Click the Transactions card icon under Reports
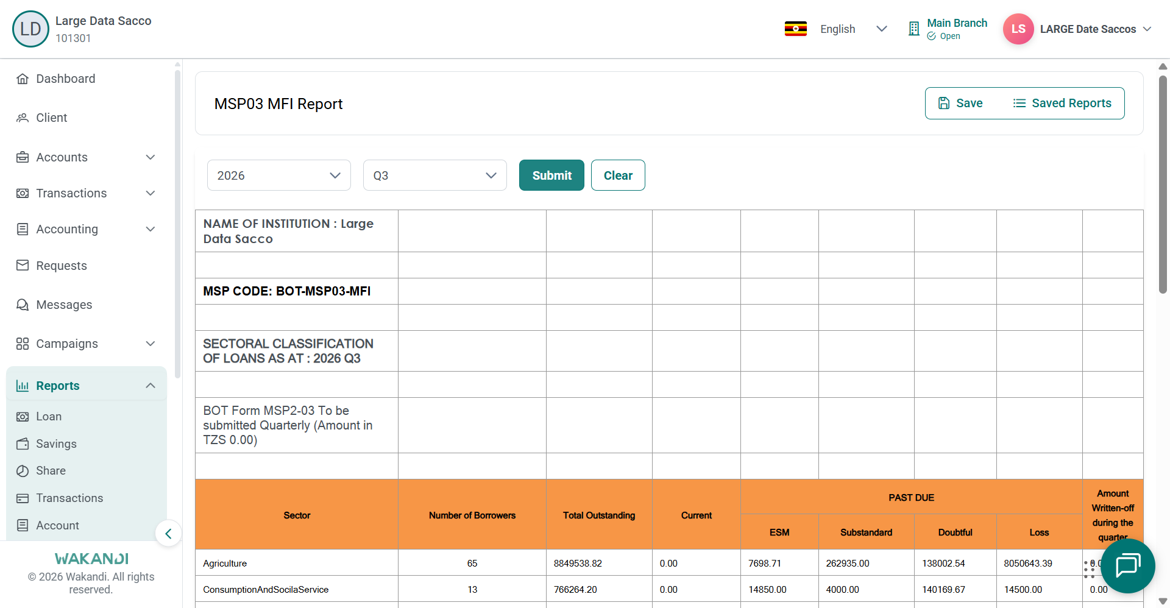1170x608 pixels. point(23,498)
